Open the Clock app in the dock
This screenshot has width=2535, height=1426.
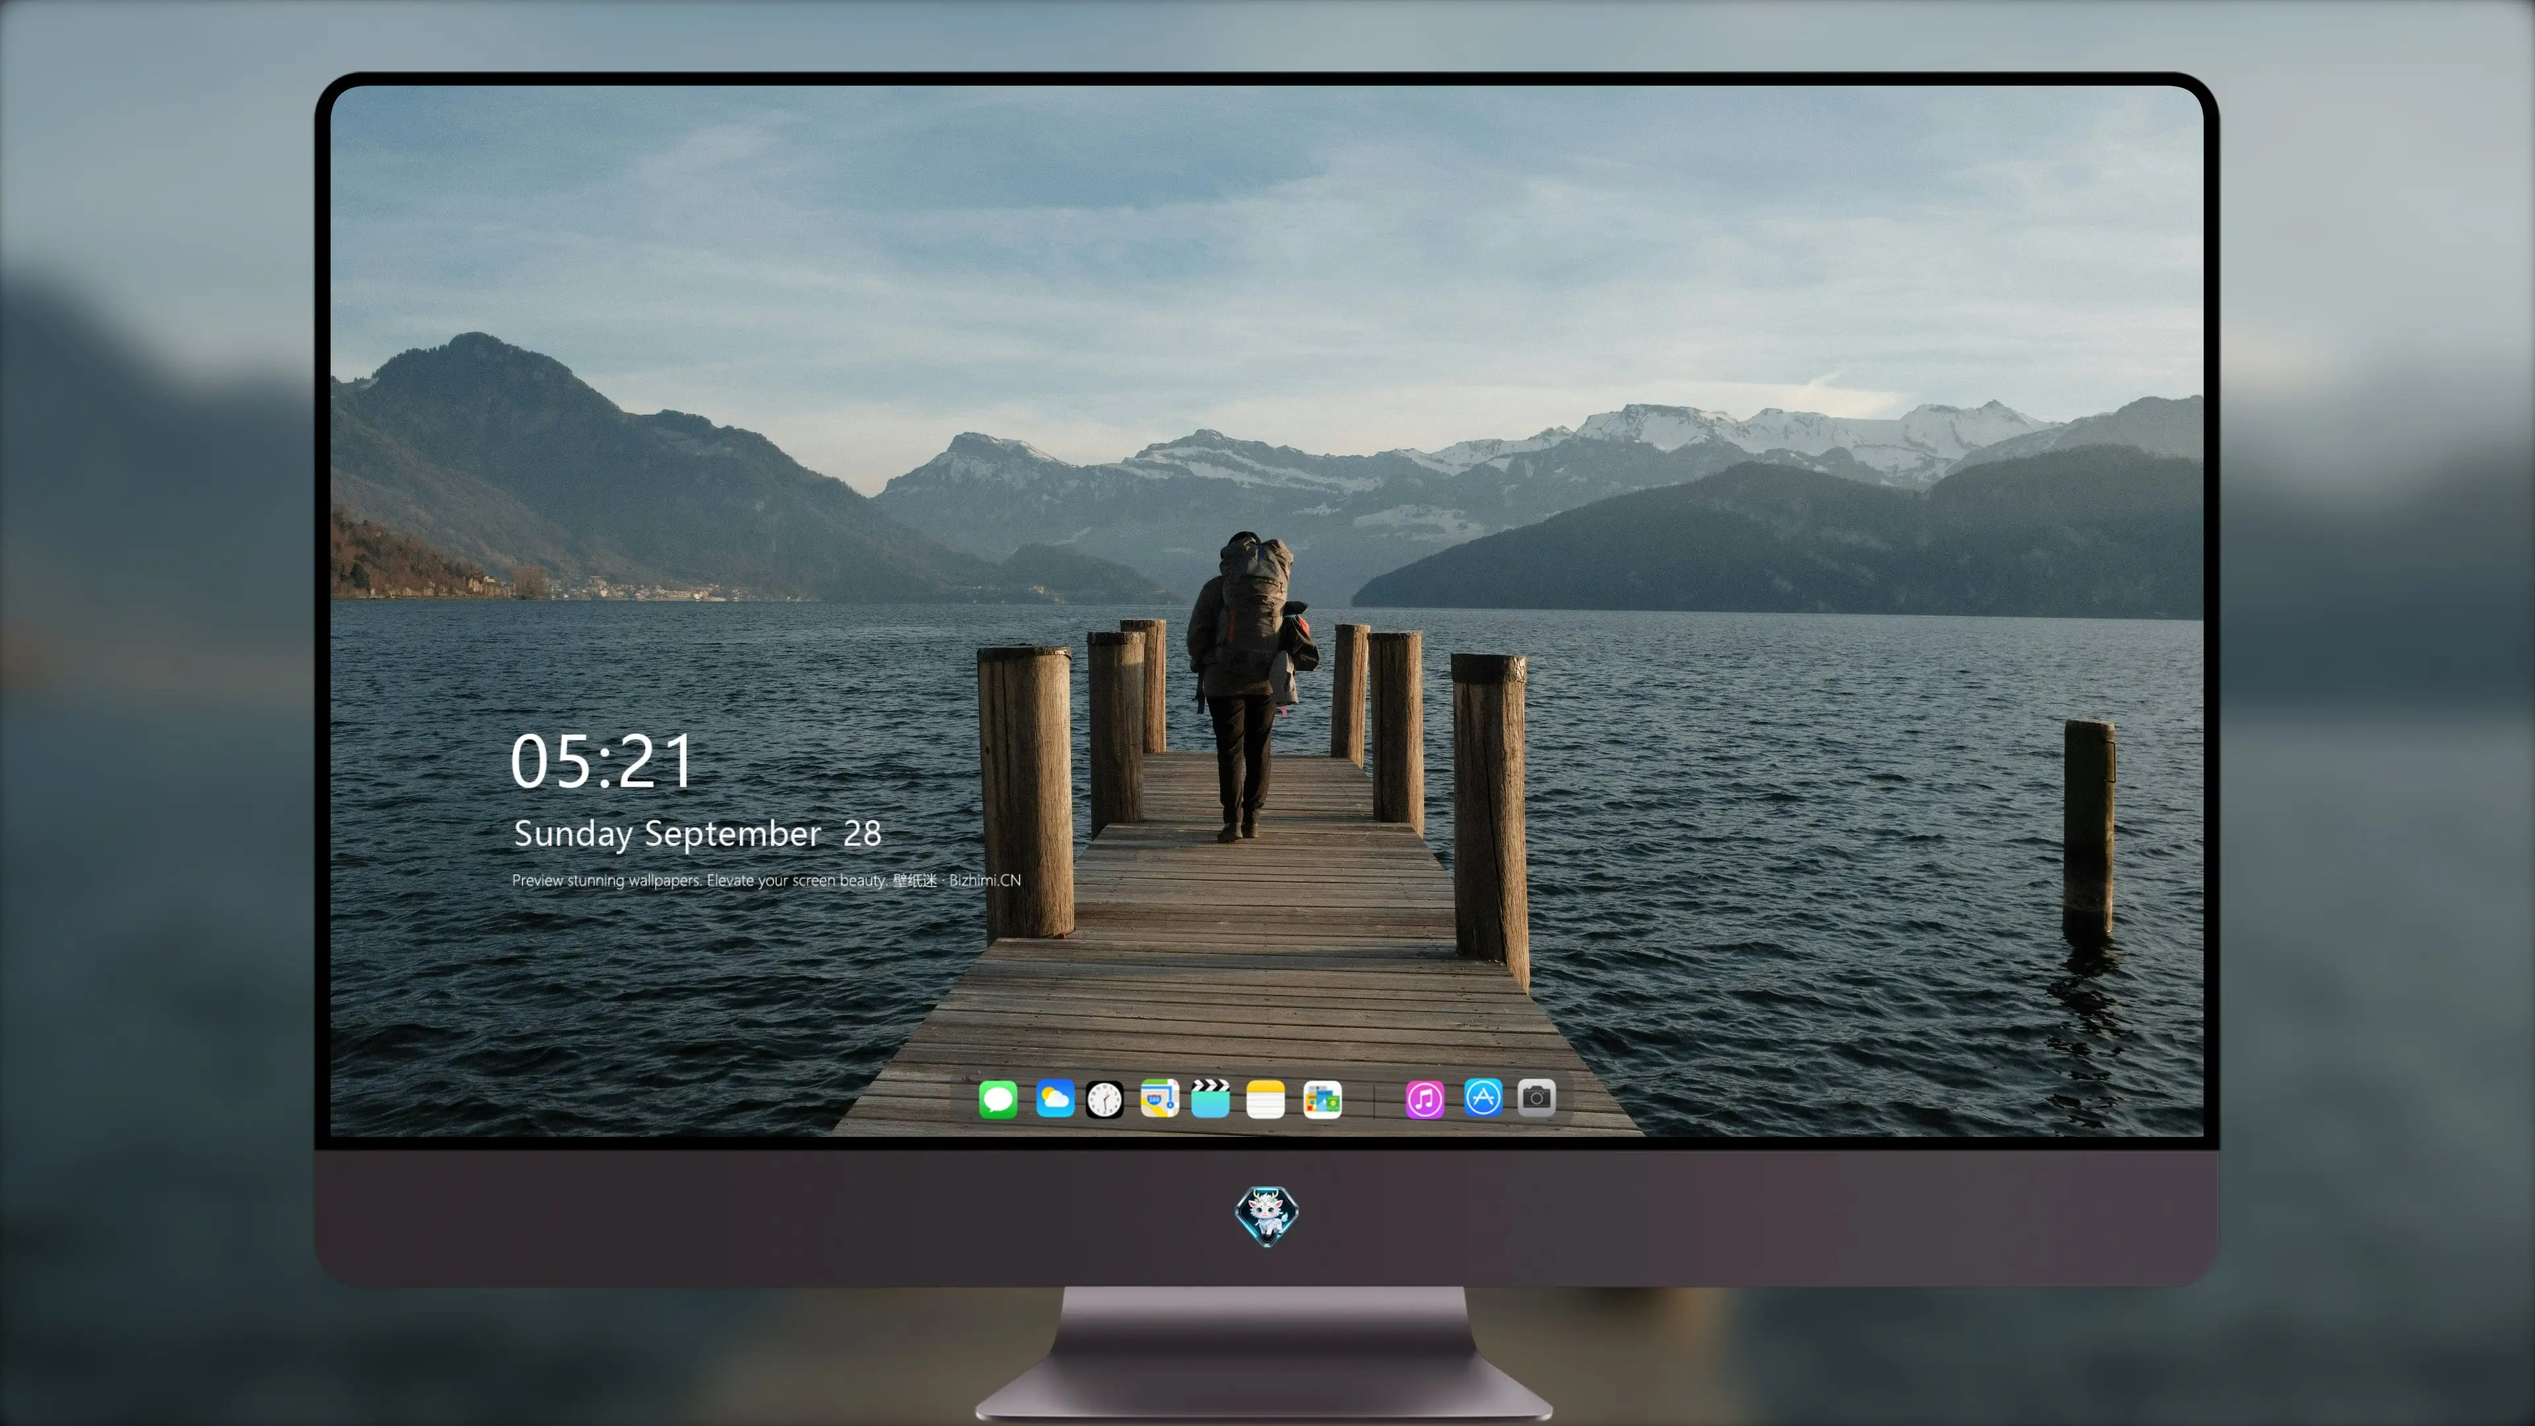(1104, 1099)
